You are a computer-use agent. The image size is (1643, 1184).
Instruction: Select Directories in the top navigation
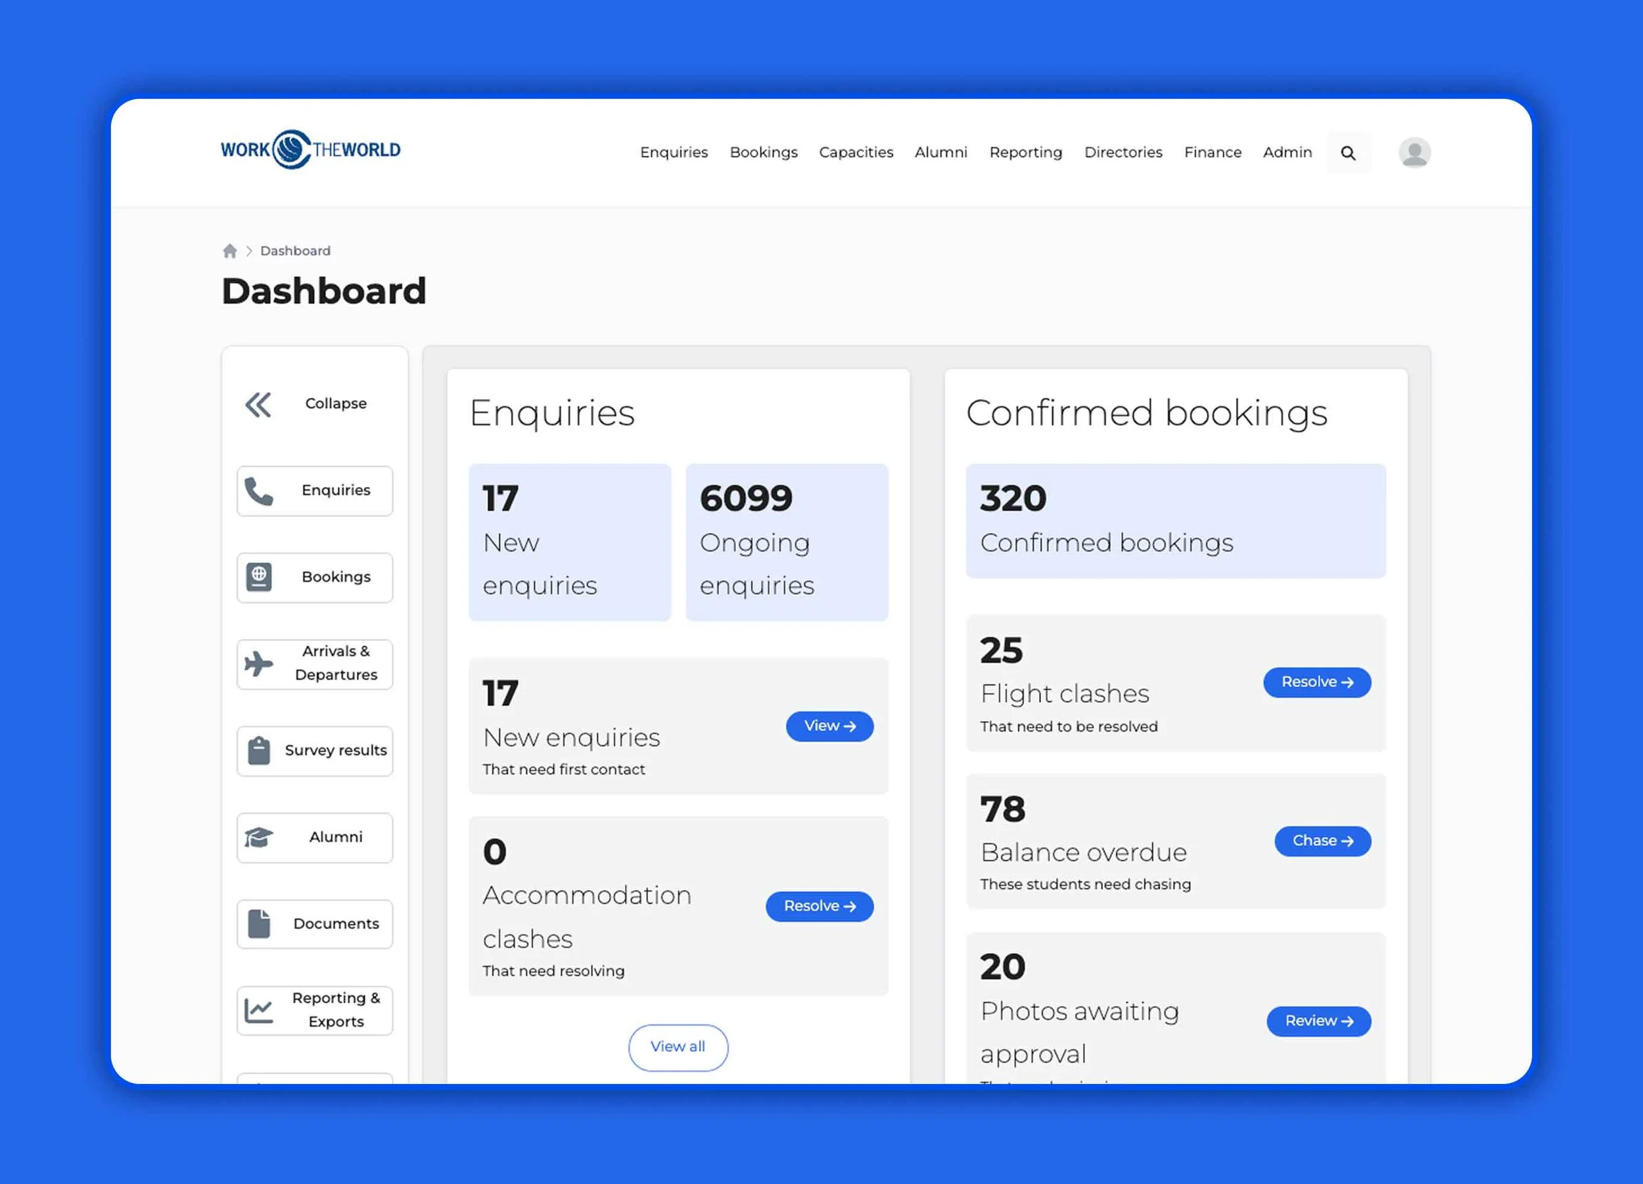[x=1122, y=153]
